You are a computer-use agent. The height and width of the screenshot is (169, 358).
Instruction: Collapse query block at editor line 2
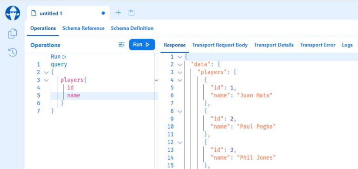click(x=46, y=73)
